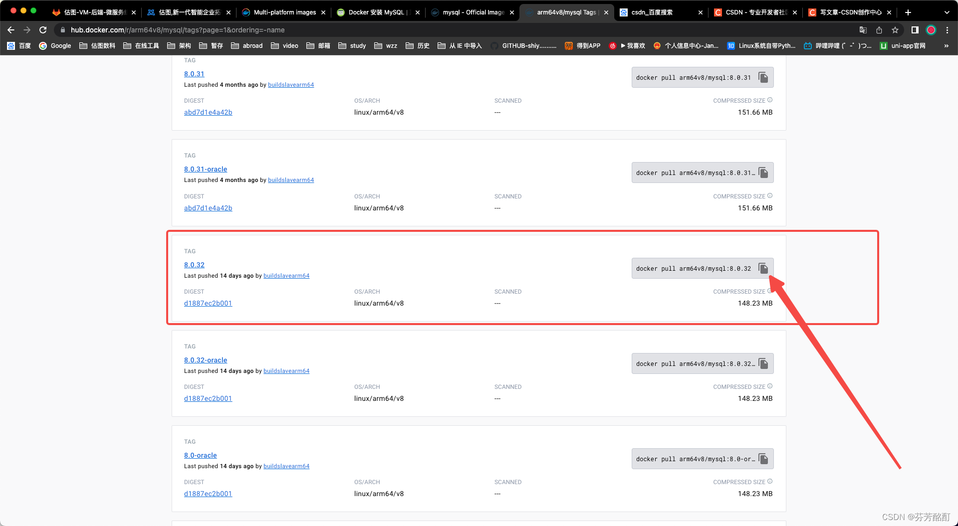Open the 架构 bookmarks folder

(x=179, y=46)
